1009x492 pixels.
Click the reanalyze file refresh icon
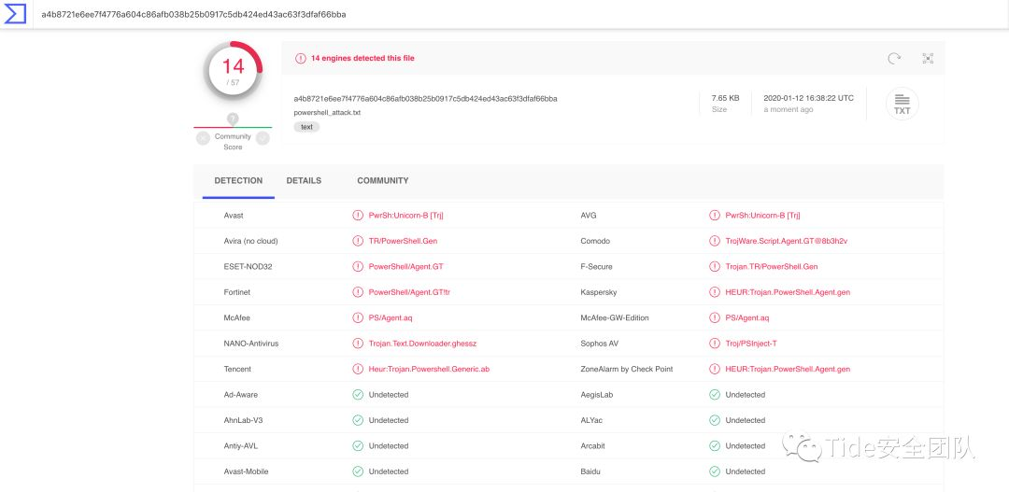click(x=894, y=58)
